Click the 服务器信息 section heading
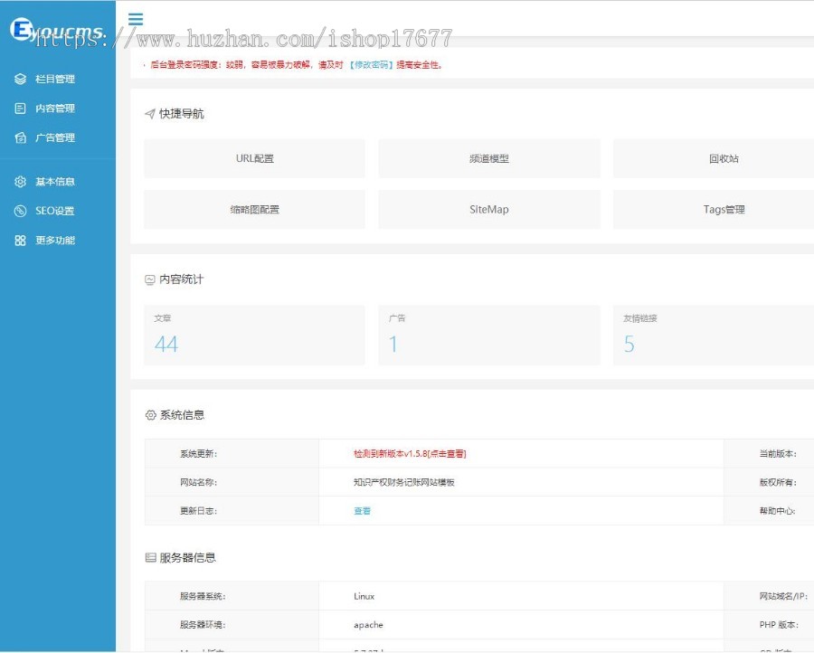 (x=187, y=558)
